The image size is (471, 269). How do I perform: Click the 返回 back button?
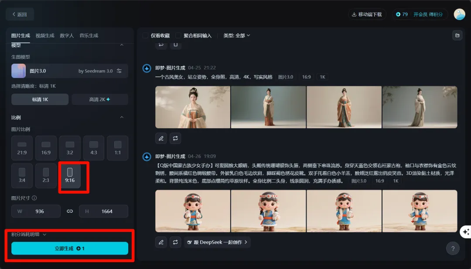coord(20,14)
